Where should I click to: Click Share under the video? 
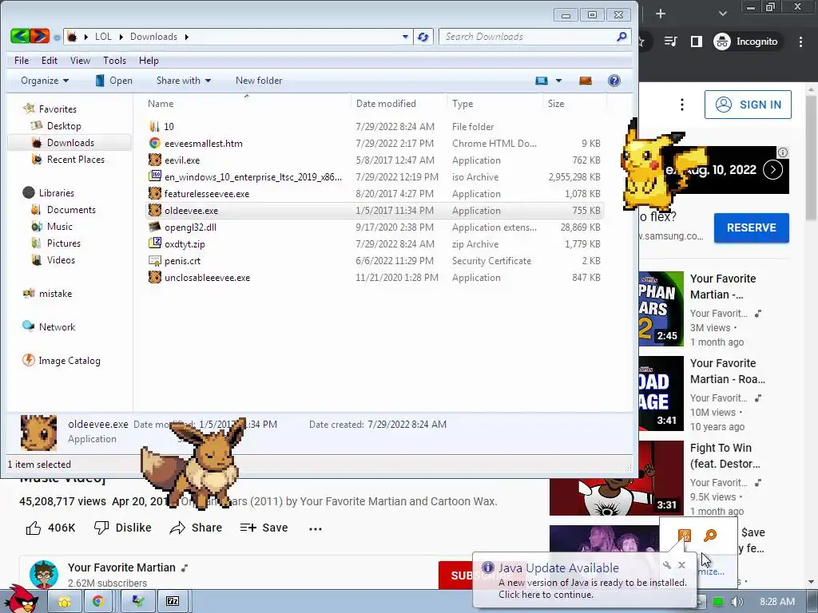click(197, 528)
